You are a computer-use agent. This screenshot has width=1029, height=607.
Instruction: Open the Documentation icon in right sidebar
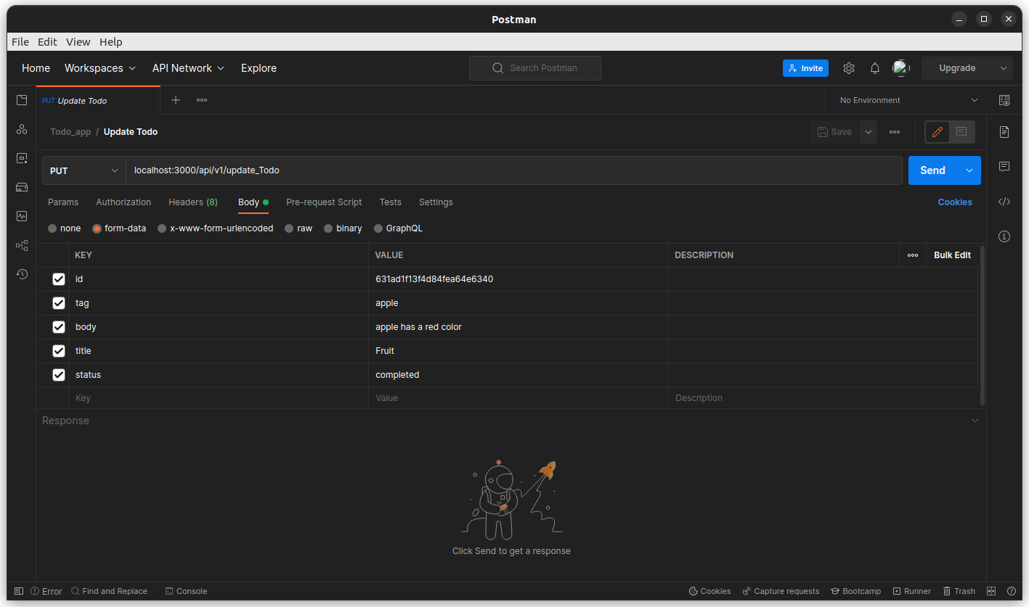click(x=1004, y=132)
